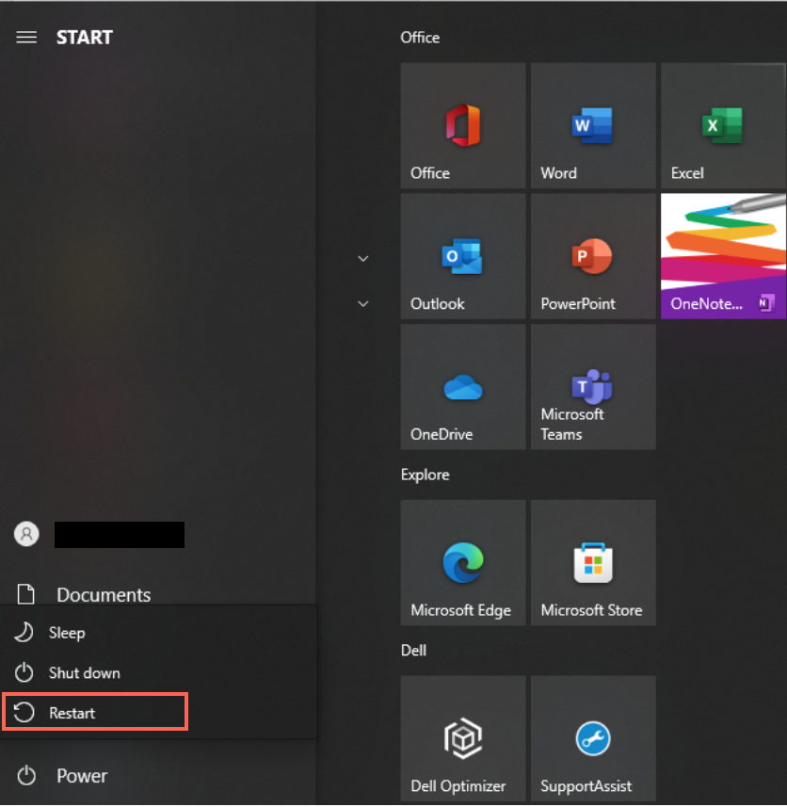Open the PowerPoint tile
Image resolution: width=787 pixels, height=807 pixels.
coord(593,256)
